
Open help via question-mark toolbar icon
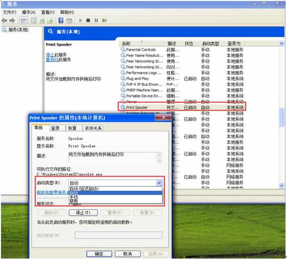[61, 20]
